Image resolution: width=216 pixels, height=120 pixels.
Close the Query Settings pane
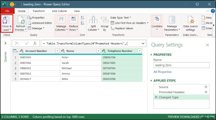point(207,45)
